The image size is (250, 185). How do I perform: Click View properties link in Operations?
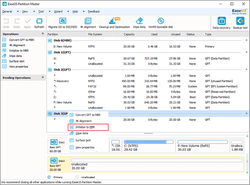pos(18,67)
